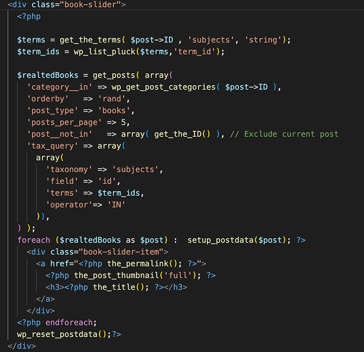The width and height of the screenshot is (364, 352).
Task: Click the 'book-slider' class attribute value
Action: point(90,5)
